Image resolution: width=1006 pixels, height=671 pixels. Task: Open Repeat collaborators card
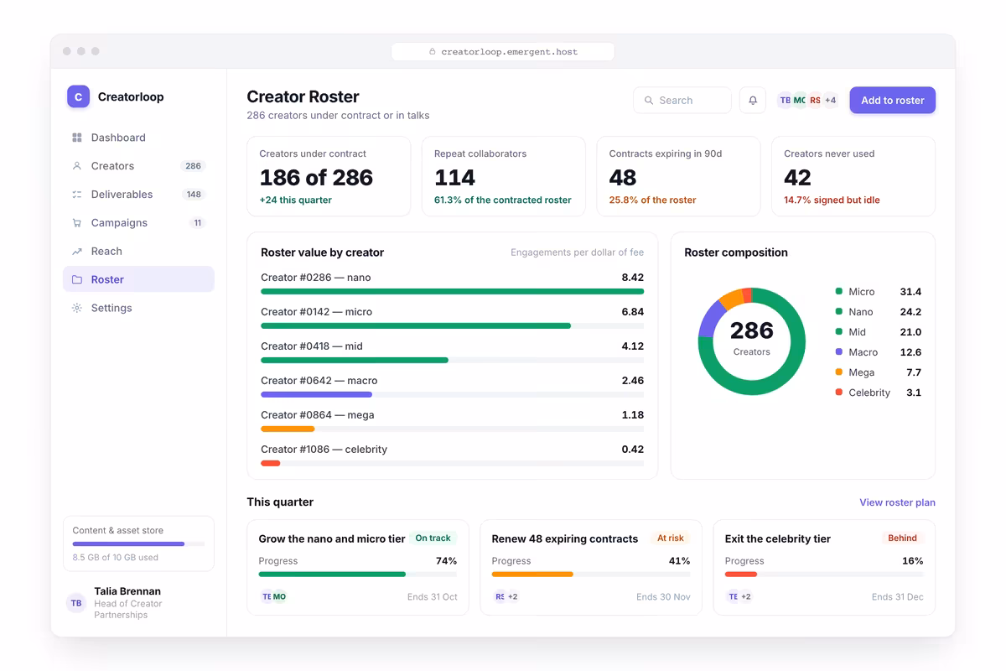(x=504, y=177)
